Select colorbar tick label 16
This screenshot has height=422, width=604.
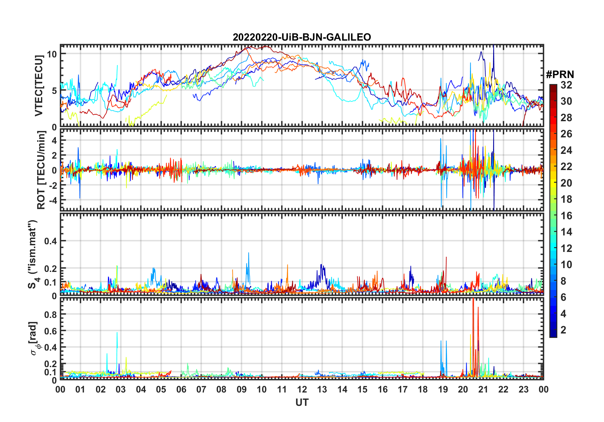pyautogui.click(x=566, y=216)
